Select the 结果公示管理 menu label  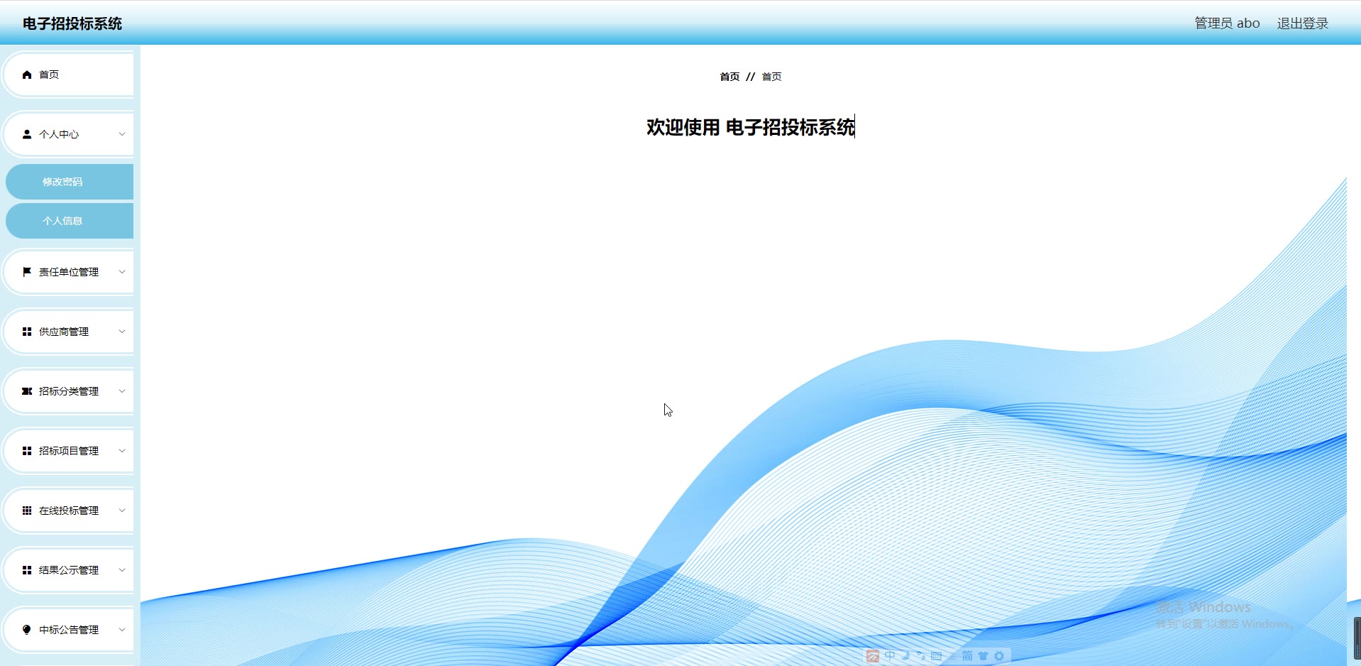pyautogui.click(x=69, y=570)
